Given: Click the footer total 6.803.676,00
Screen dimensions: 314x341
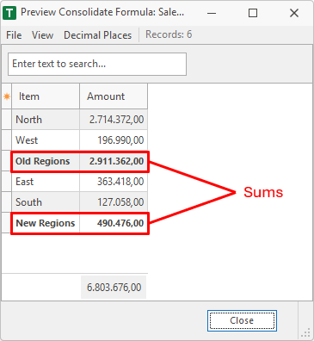Looking at the screenshot, I should coord(114,287).
